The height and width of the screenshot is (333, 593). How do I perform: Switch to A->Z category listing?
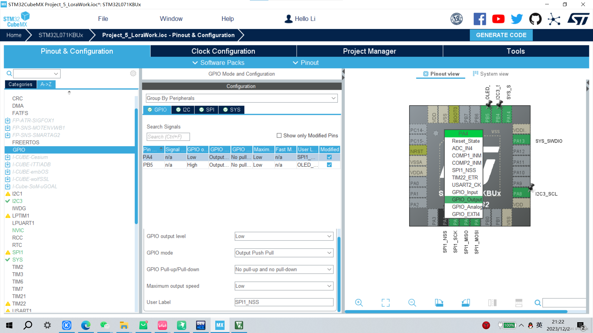click(x=46, y=84)
